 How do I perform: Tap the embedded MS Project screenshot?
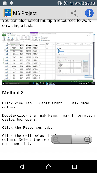coord(48,58)
